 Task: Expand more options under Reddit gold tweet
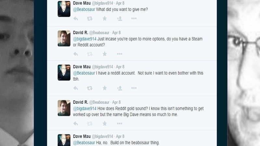point(119,123)
